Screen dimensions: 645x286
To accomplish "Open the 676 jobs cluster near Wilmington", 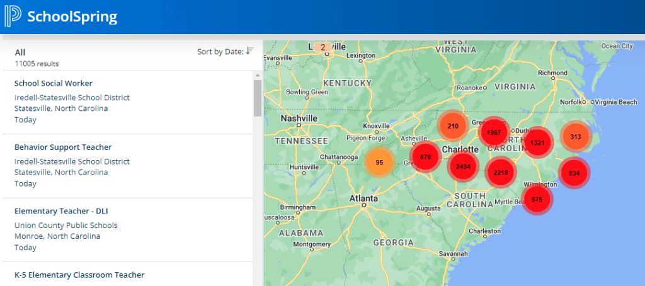I will point(537,199).
